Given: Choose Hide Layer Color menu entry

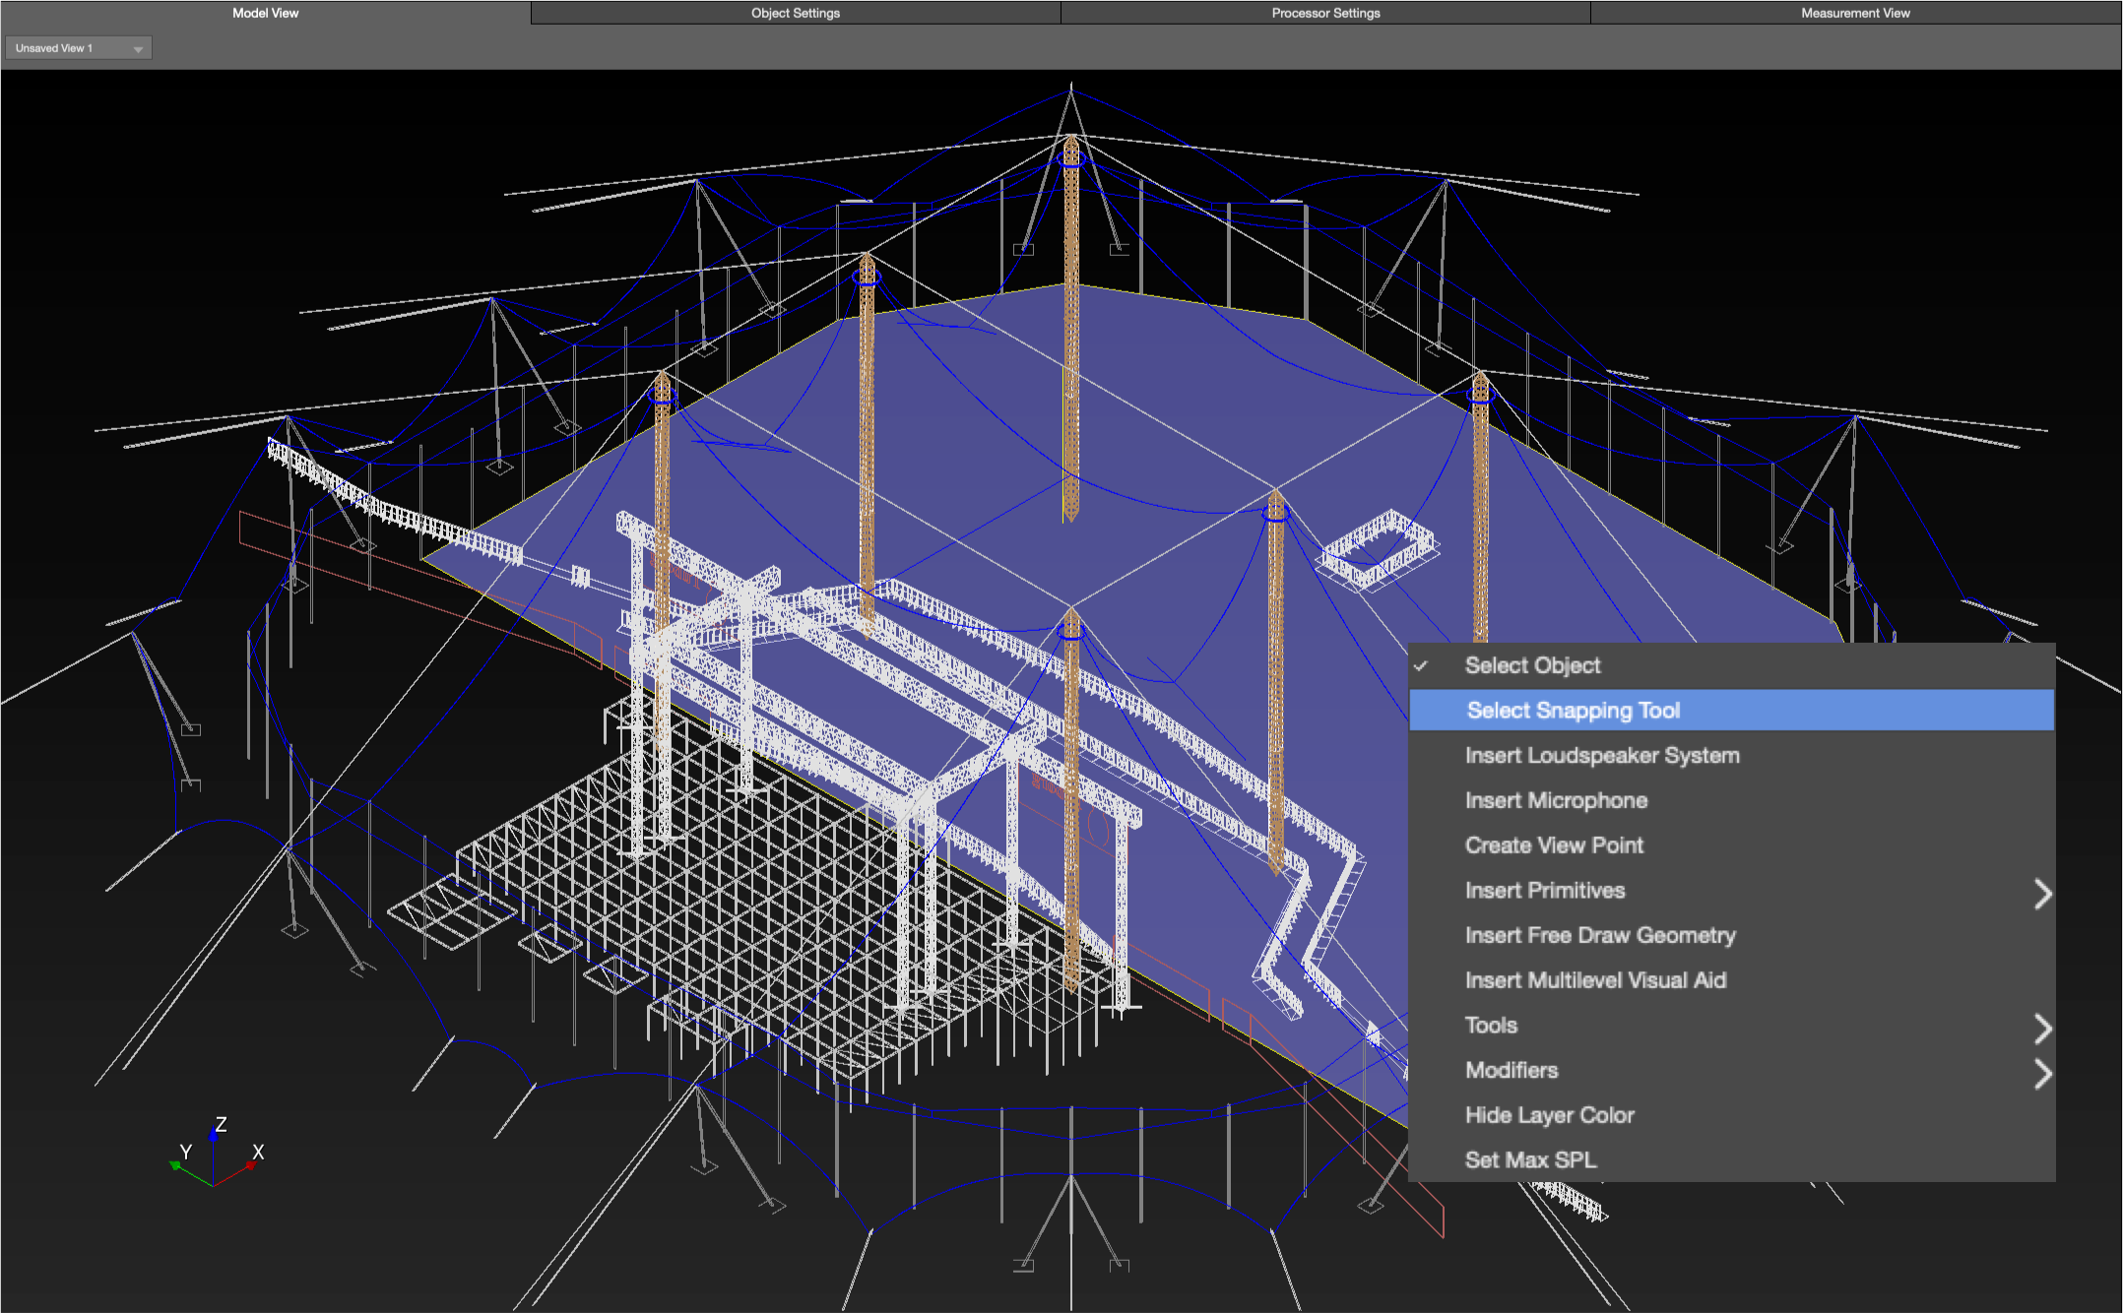Looking at the screenshot, I should [x=1732, y=1115].
